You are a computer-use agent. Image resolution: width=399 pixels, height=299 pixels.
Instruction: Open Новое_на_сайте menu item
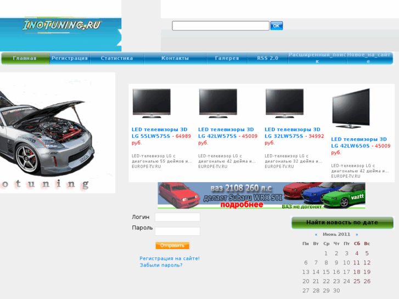click(x=369, y=58)
